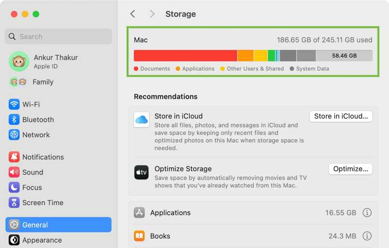Screen dimensions: 389x248
Task: Select Screen Time hourglass icon
Action: pos(14,202)
